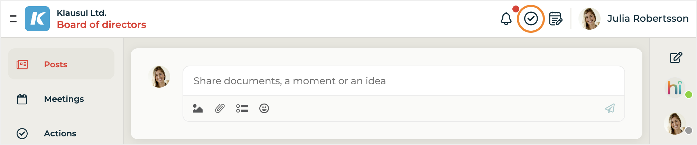Open the offline contact avatar chat
Screen dimensions: 697x145
[675, 123]
